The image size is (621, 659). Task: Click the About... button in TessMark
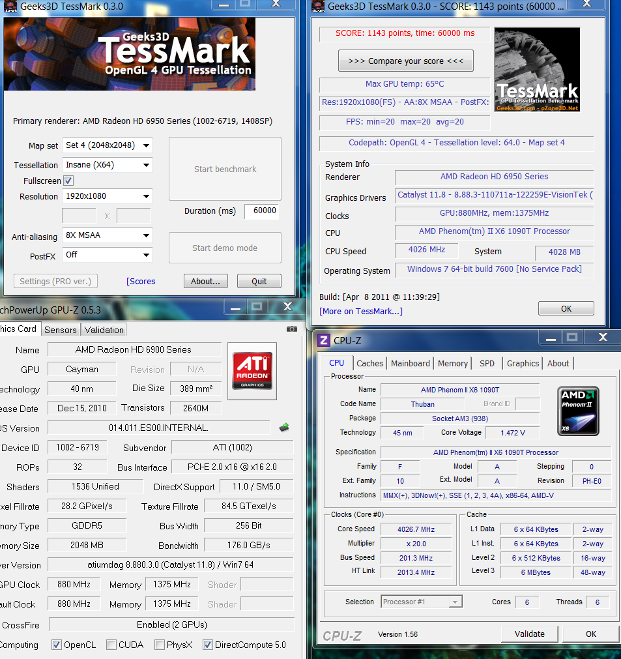click(x=205, y=281)
